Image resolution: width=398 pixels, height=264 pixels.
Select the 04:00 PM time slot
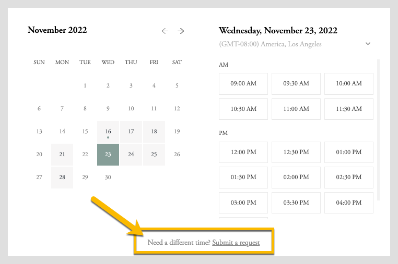click(x=349, y=203)
